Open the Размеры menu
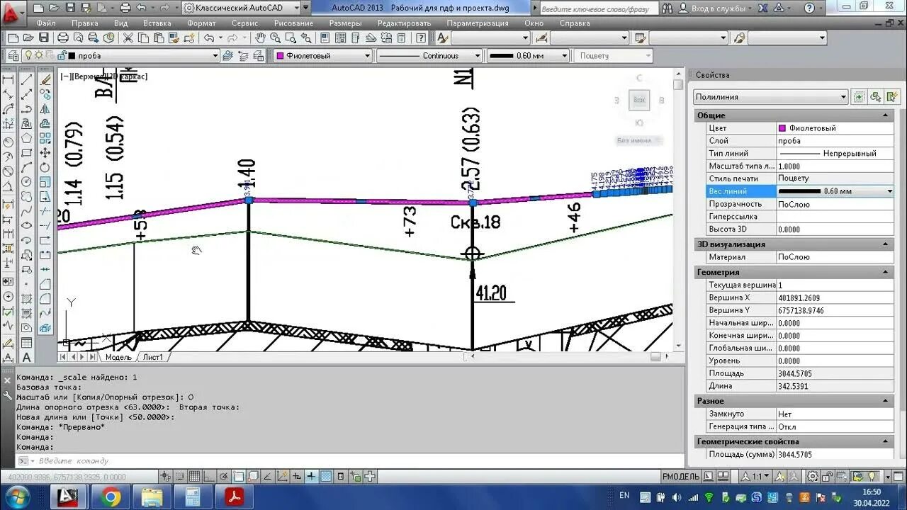 point(345,23)
